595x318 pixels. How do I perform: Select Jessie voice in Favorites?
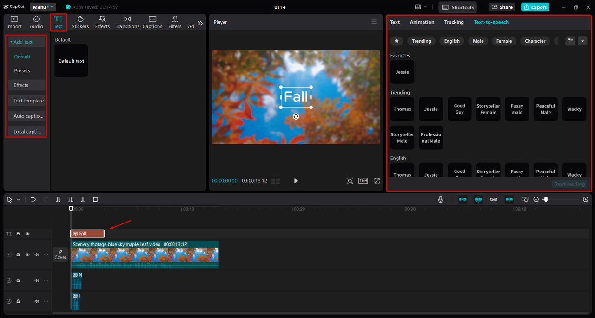(402, 72)
